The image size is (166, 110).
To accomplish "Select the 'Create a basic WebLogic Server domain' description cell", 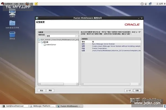I will point(116,46).
